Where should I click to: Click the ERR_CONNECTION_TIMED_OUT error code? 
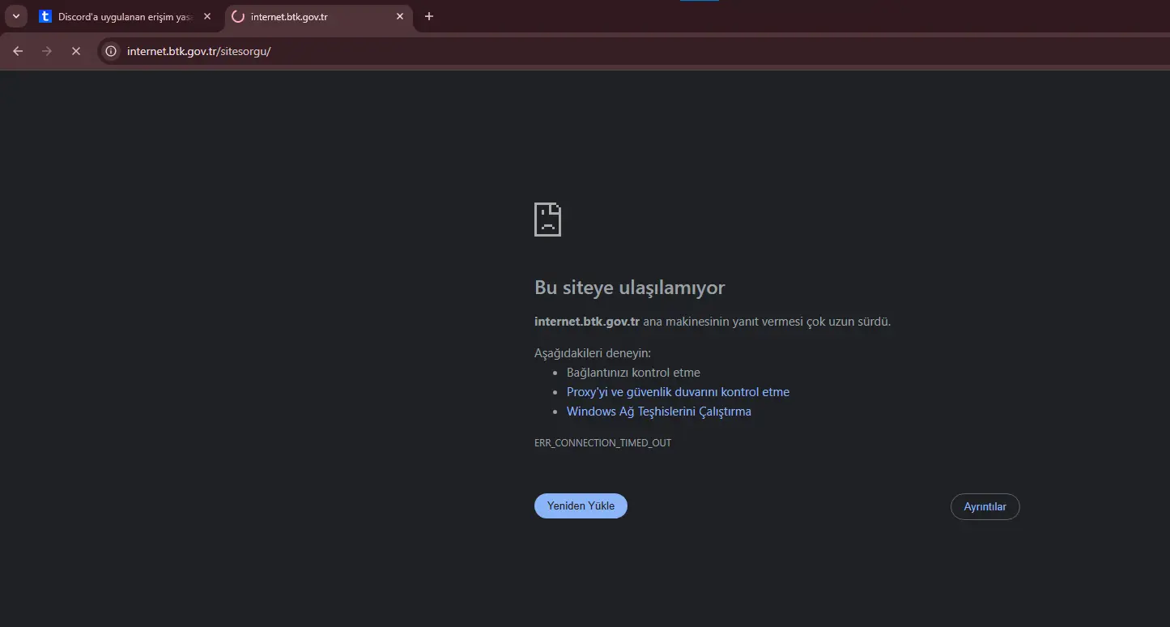602,443
